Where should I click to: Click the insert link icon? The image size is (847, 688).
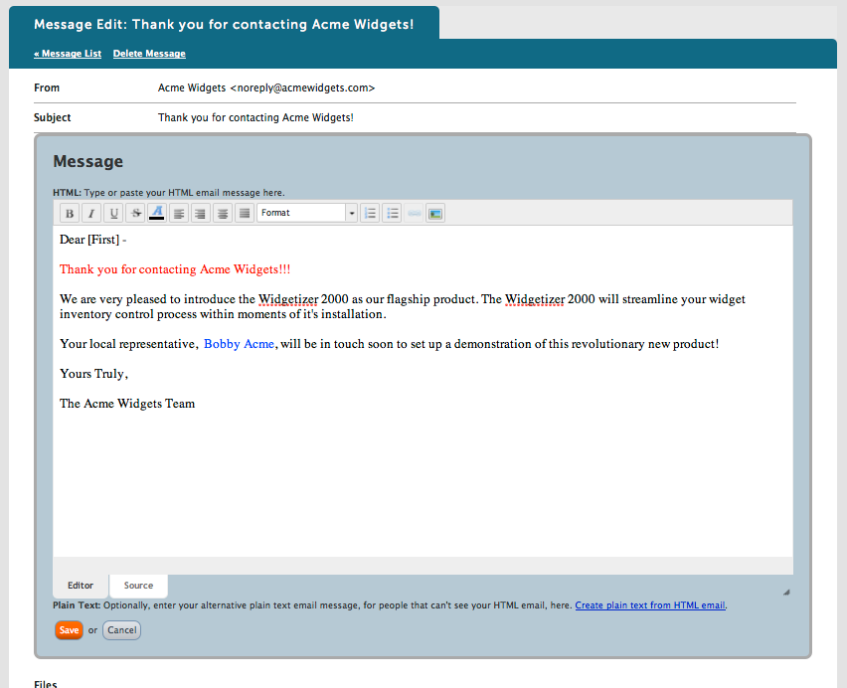pos(414,214)
